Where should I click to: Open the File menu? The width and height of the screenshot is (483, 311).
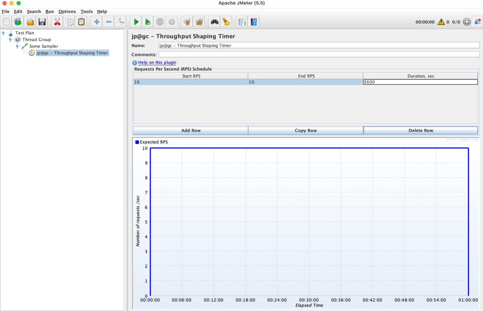coord(6,12)
